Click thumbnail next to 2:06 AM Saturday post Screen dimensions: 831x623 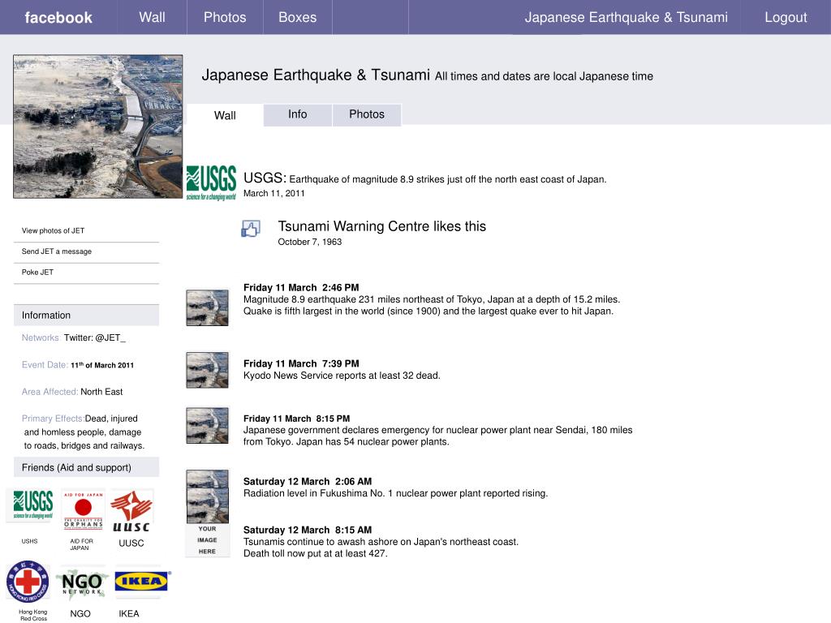207,479
